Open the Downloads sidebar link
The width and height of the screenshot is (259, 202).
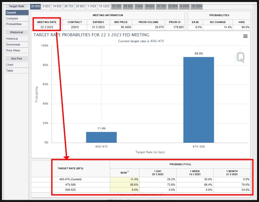tap(17, 45)
